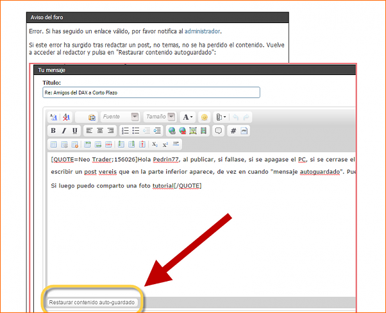Click the undo arrow
The height and width of the screenshot is (313, 386).
(235, 117)
